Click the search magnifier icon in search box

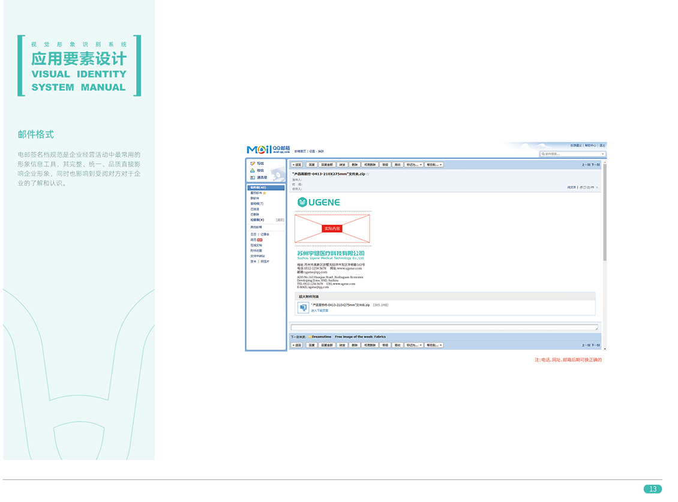coord(543,154)
